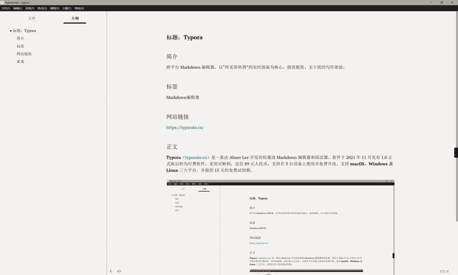Hide sidebar with the back arrow icon
458x275 pixels.
pyautogui.click(x=111, y=271)
